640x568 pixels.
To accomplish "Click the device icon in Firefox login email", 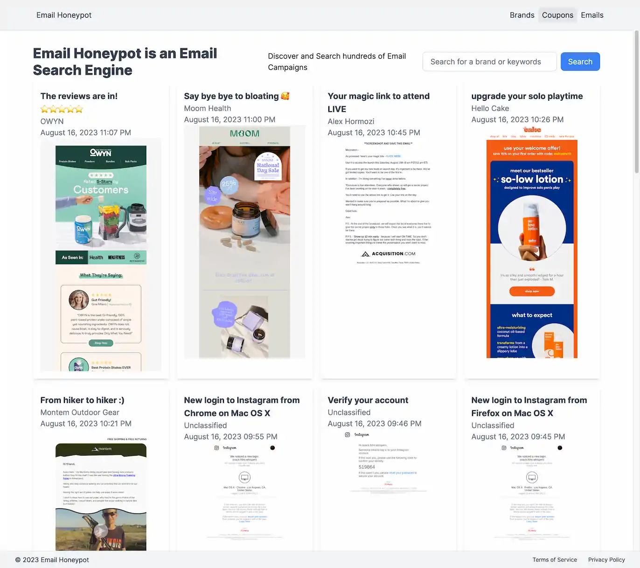I will [532, 477].
